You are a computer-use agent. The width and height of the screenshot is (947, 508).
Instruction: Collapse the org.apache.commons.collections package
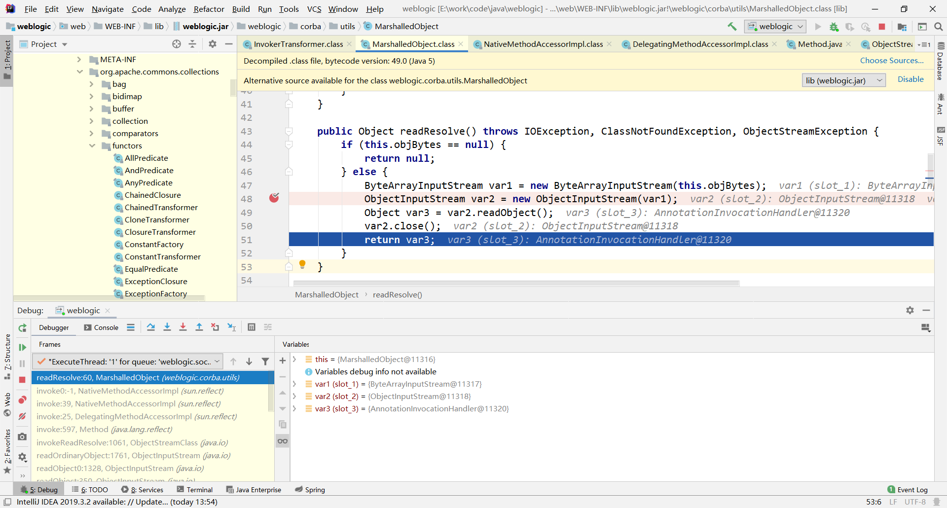tap(79, 72)
